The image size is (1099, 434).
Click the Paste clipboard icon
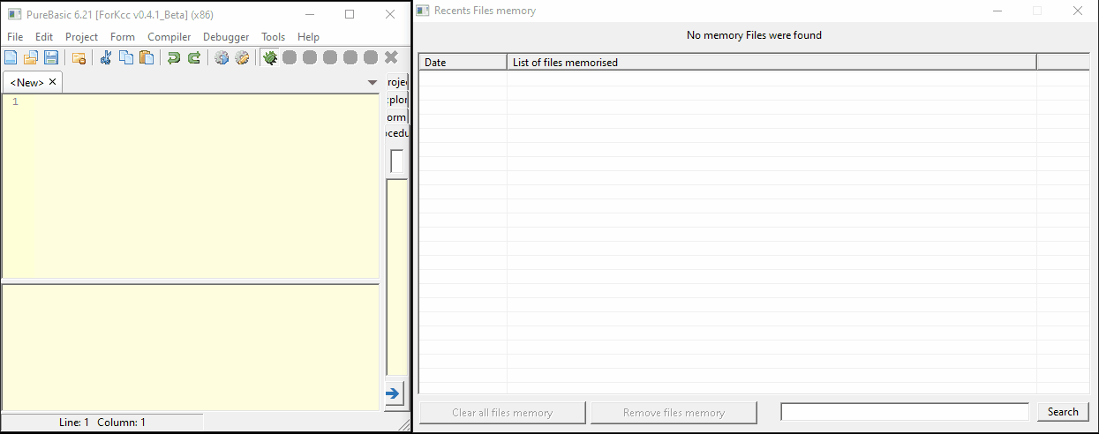point(147,57)
